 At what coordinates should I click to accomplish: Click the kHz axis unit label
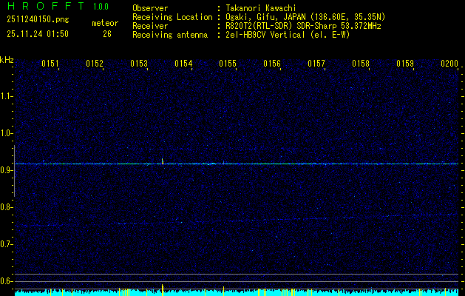click(7, 60)
